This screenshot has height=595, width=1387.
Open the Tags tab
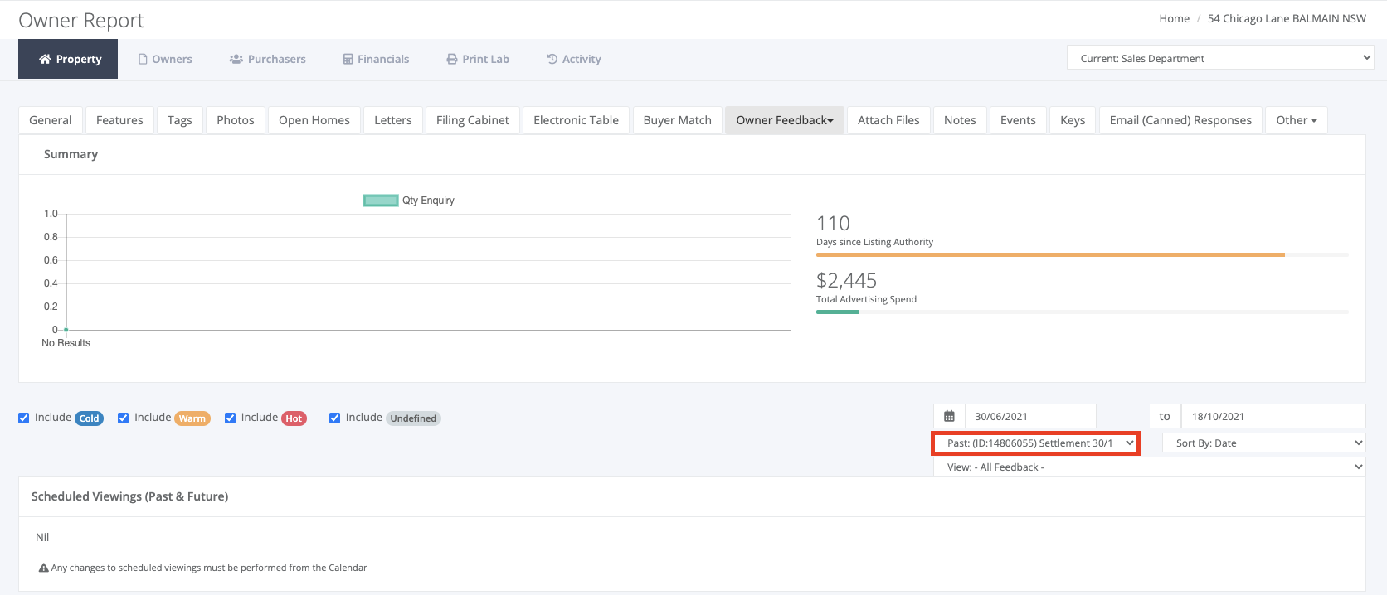(x=180, y=120)
